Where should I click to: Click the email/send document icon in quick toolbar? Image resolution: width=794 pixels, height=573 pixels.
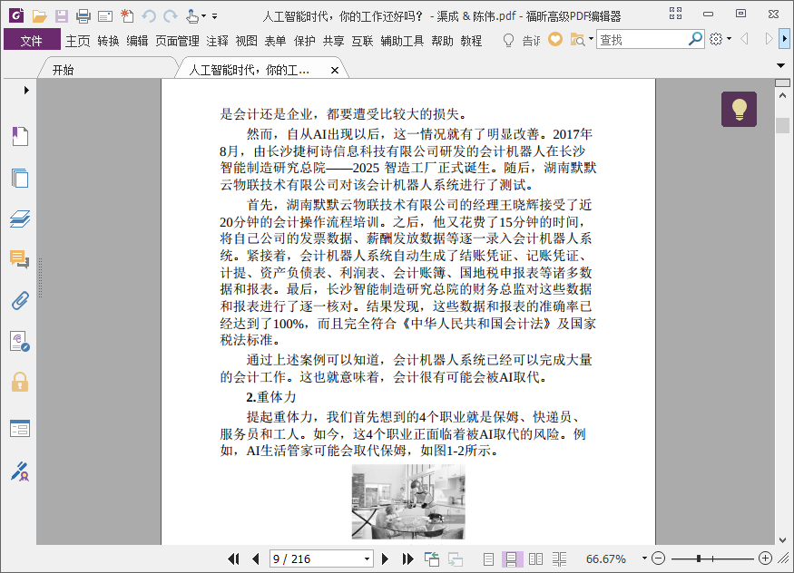105,16
